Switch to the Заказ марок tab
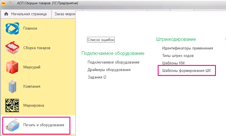The height and width of the screenshot is (136, 226). [63, 14]
